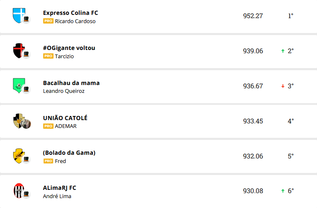
Task: Click the green up arrow at 2° place
Action: coord(283,51)
